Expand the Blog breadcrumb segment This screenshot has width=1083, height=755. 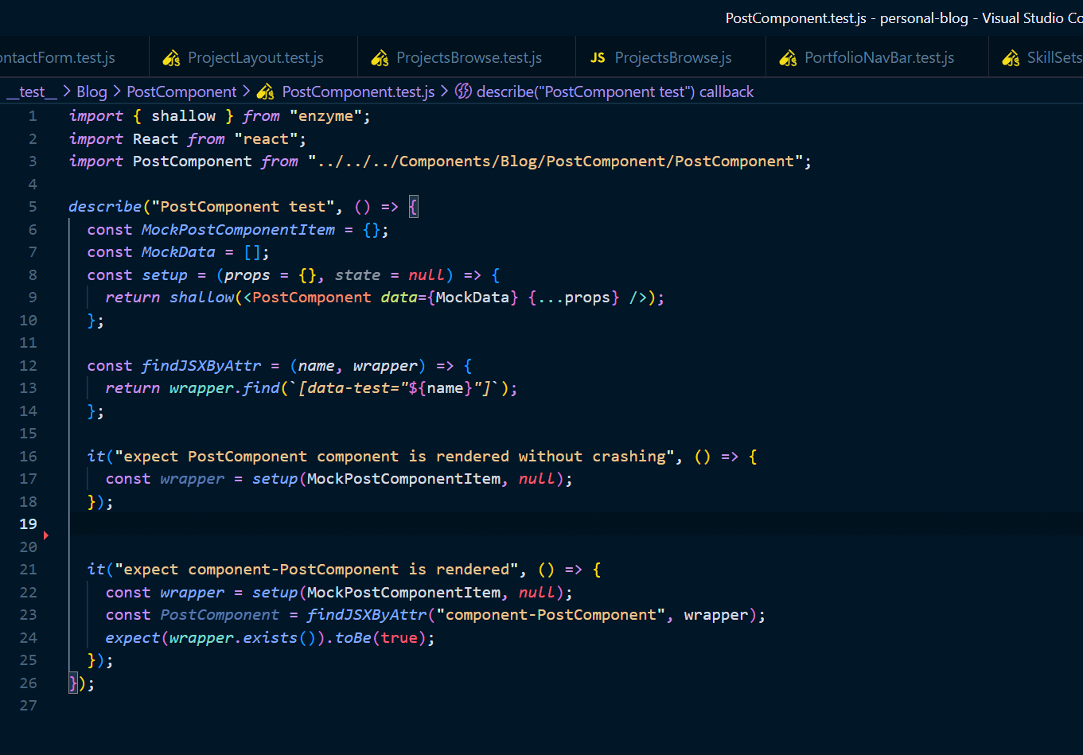click(x=92, y=92)
